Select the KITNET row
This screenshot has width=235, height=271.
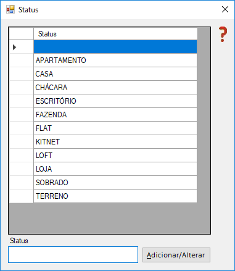[115, 142]
